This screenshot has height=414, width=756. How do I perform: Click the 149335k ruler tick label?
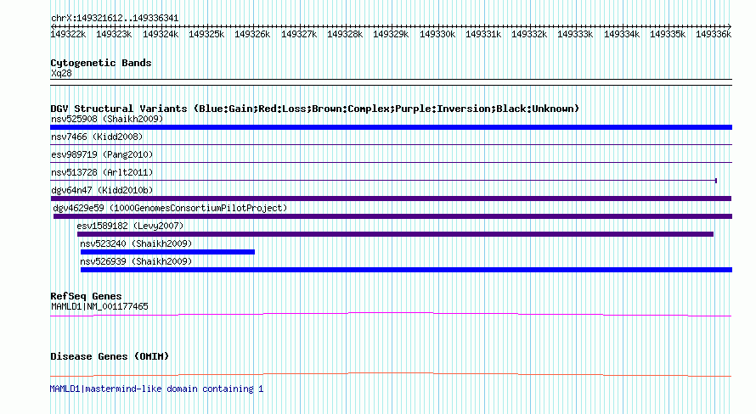coord(668,34)
